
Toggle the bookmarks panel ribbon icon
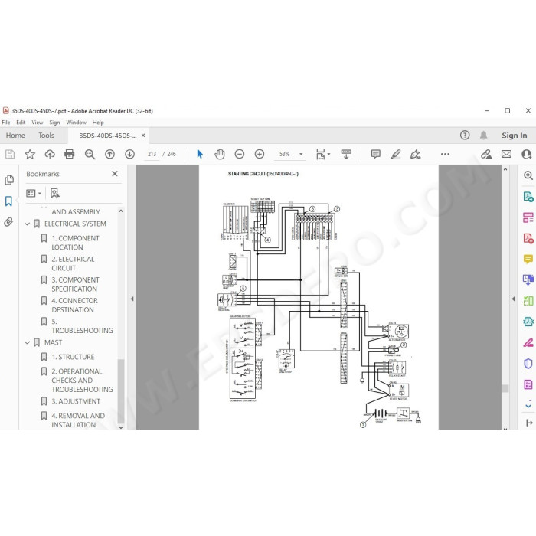[8, 201]
